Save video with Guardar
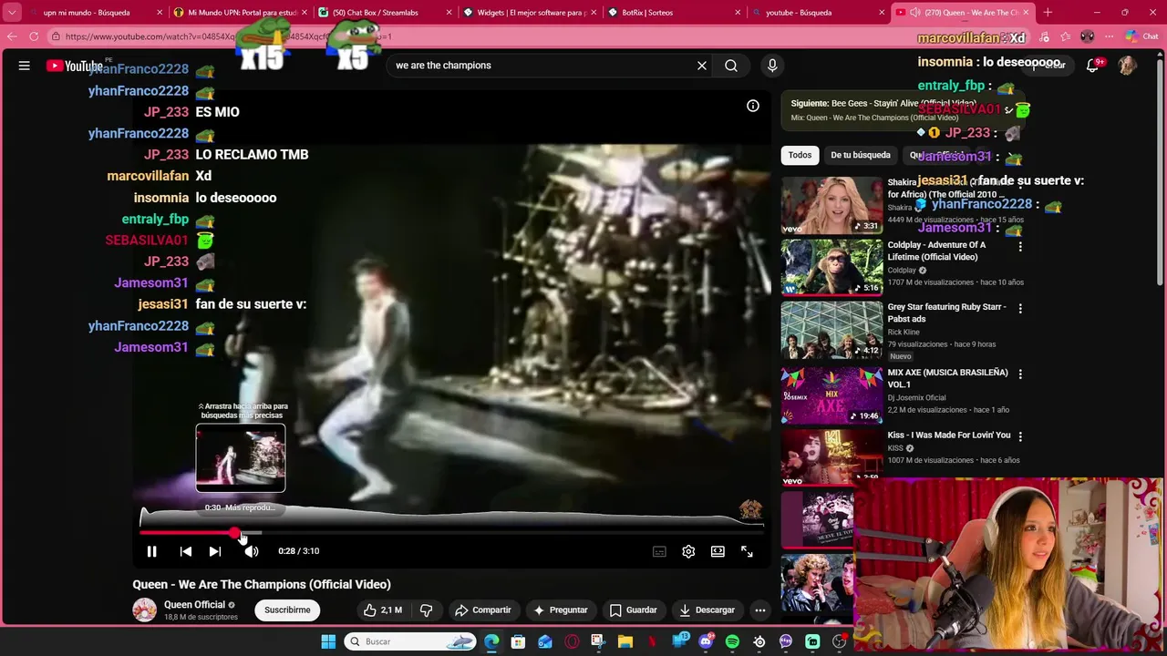This screenshot has width=1167, height=656. pyautogui.click(x=633, y=610)
